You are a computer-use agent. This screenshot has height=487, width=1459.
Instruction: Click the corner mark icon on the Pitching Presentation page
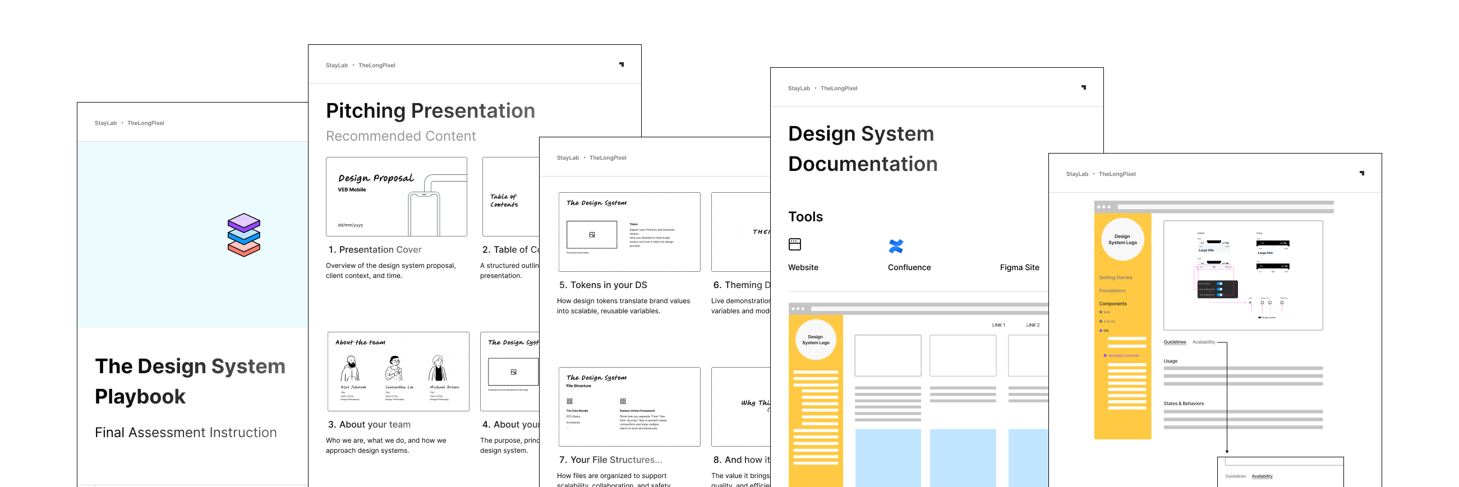click(x=622, y=64)
